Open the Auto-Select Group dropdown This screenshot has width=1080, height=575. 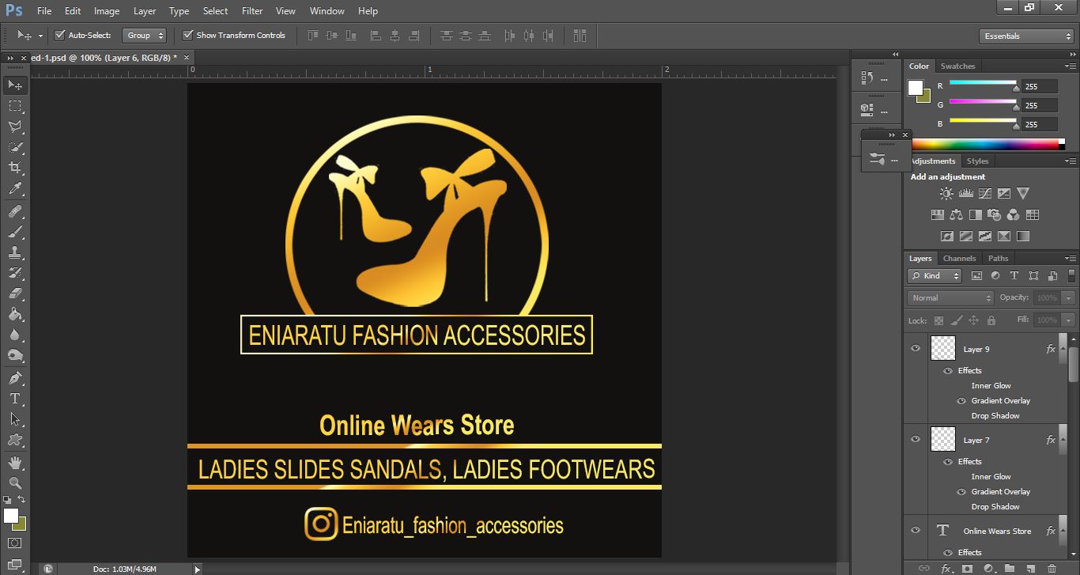click(145, 35)
